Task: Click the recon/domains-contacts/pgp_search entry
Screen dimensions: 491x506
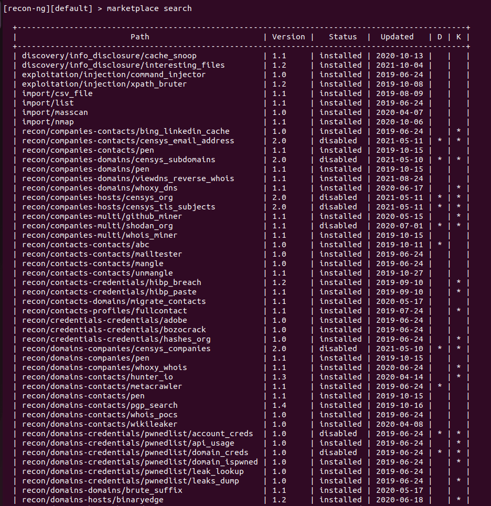Action: click(100, 405)
